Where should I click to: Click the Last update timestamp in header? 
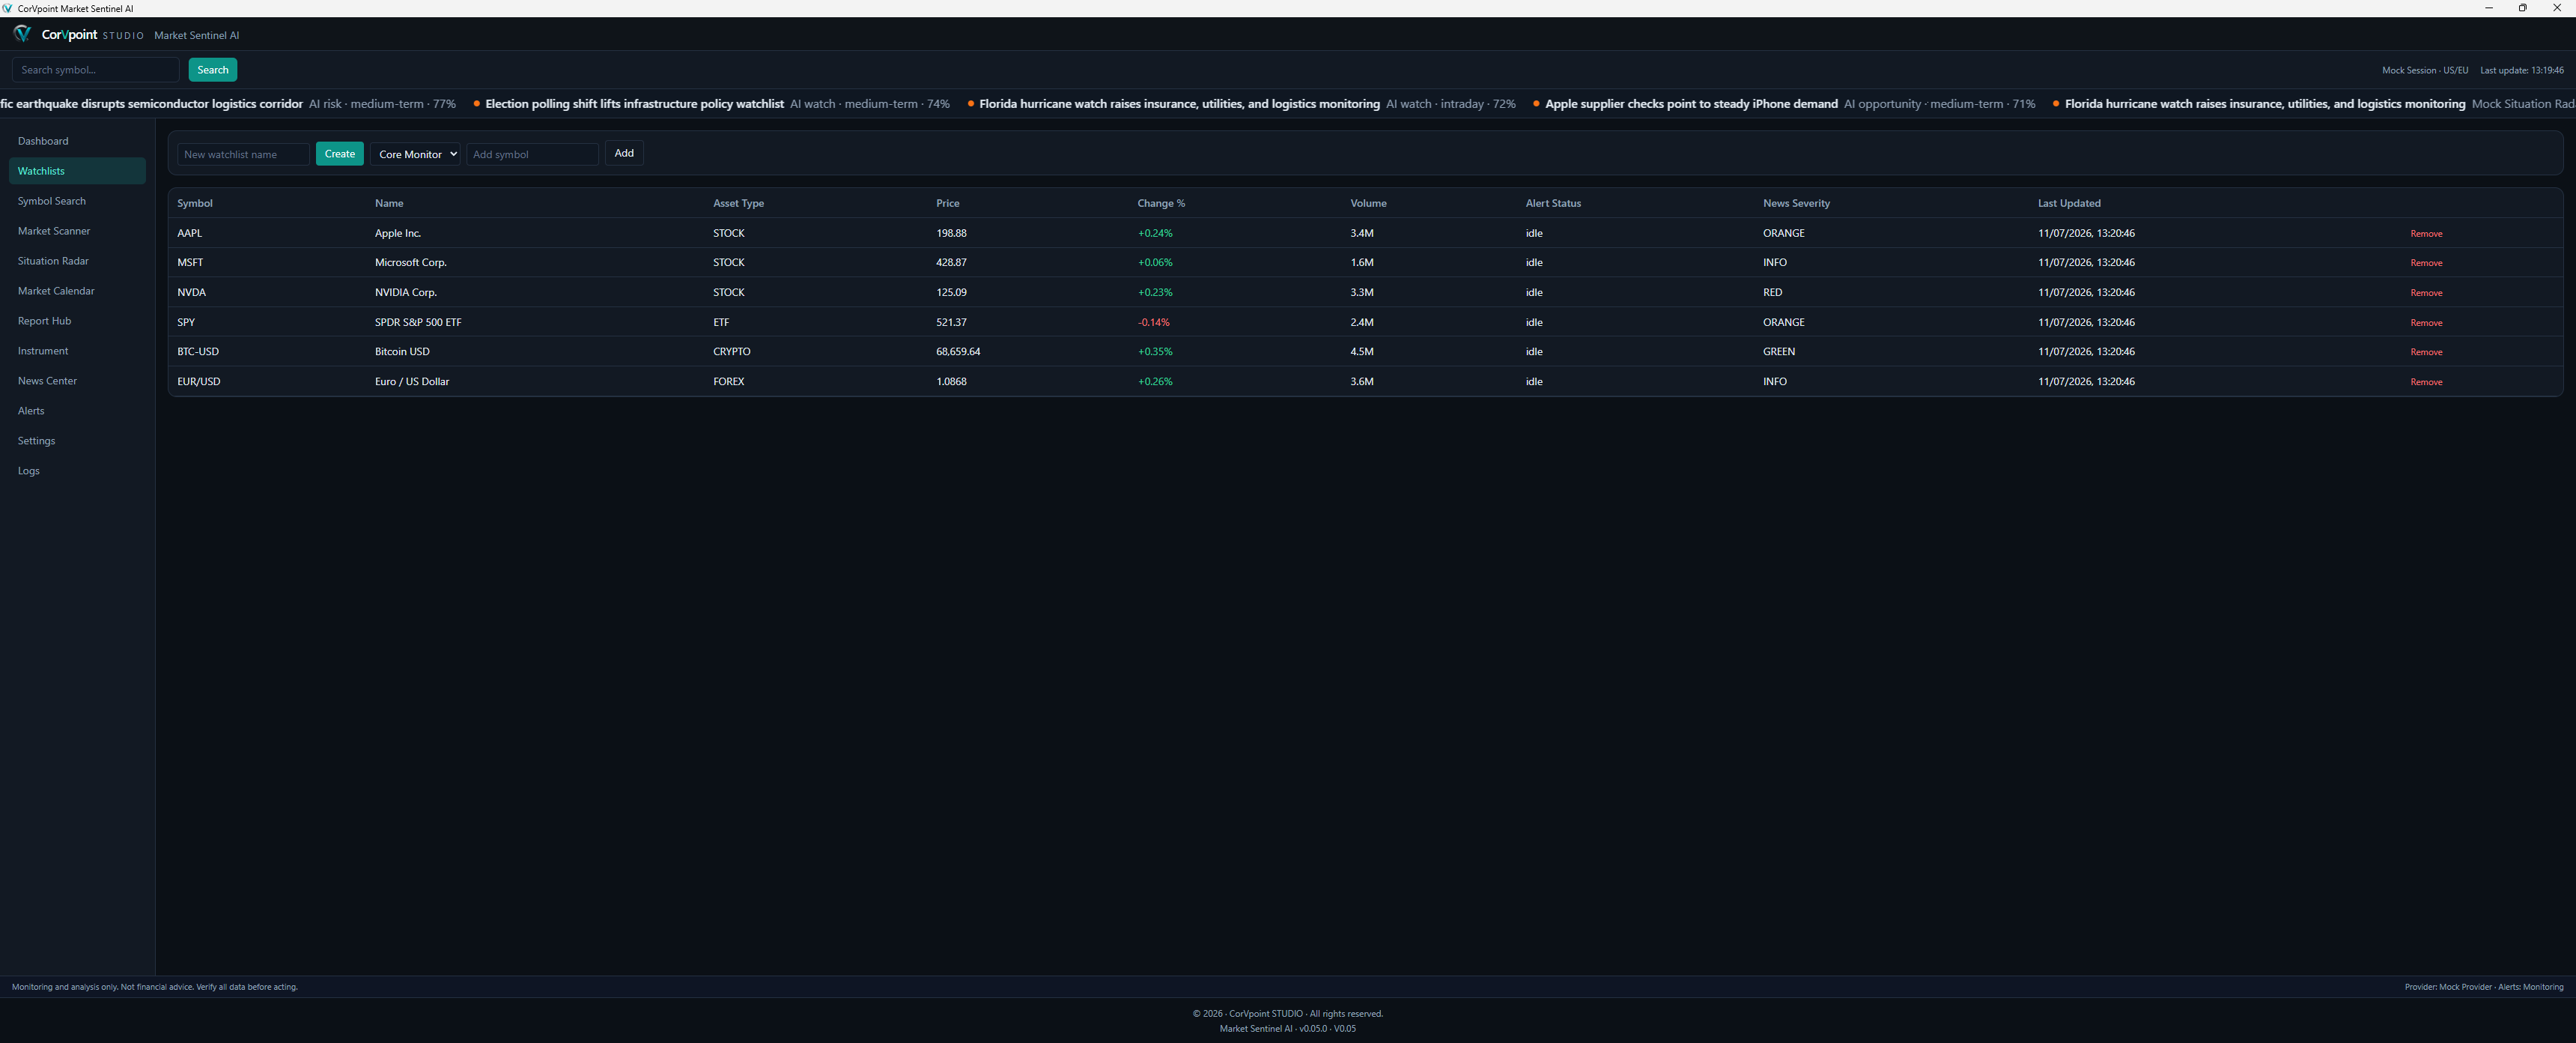(2521, 70)
